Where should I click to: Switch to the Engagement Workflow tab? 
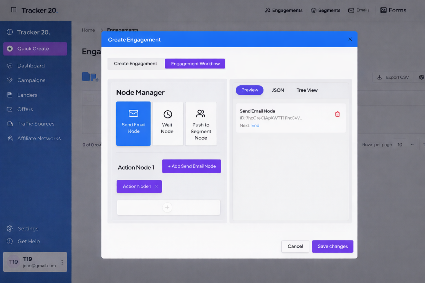click(195, 64)
